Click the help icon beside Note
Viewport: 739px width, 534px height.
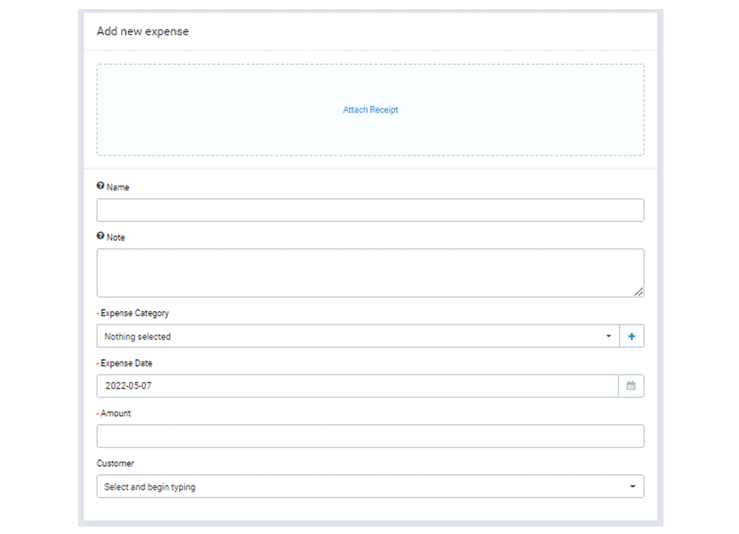[101, 237]
